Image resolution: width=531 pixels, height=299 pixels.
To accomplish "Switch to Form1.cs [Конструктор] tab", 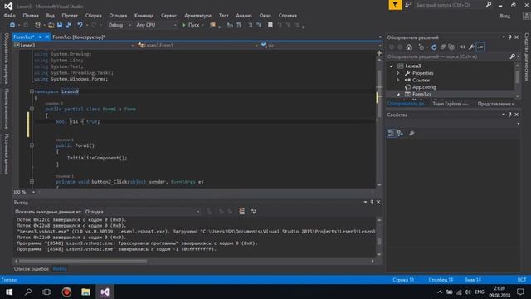I will pyautogui.click(x=79, y=37).
